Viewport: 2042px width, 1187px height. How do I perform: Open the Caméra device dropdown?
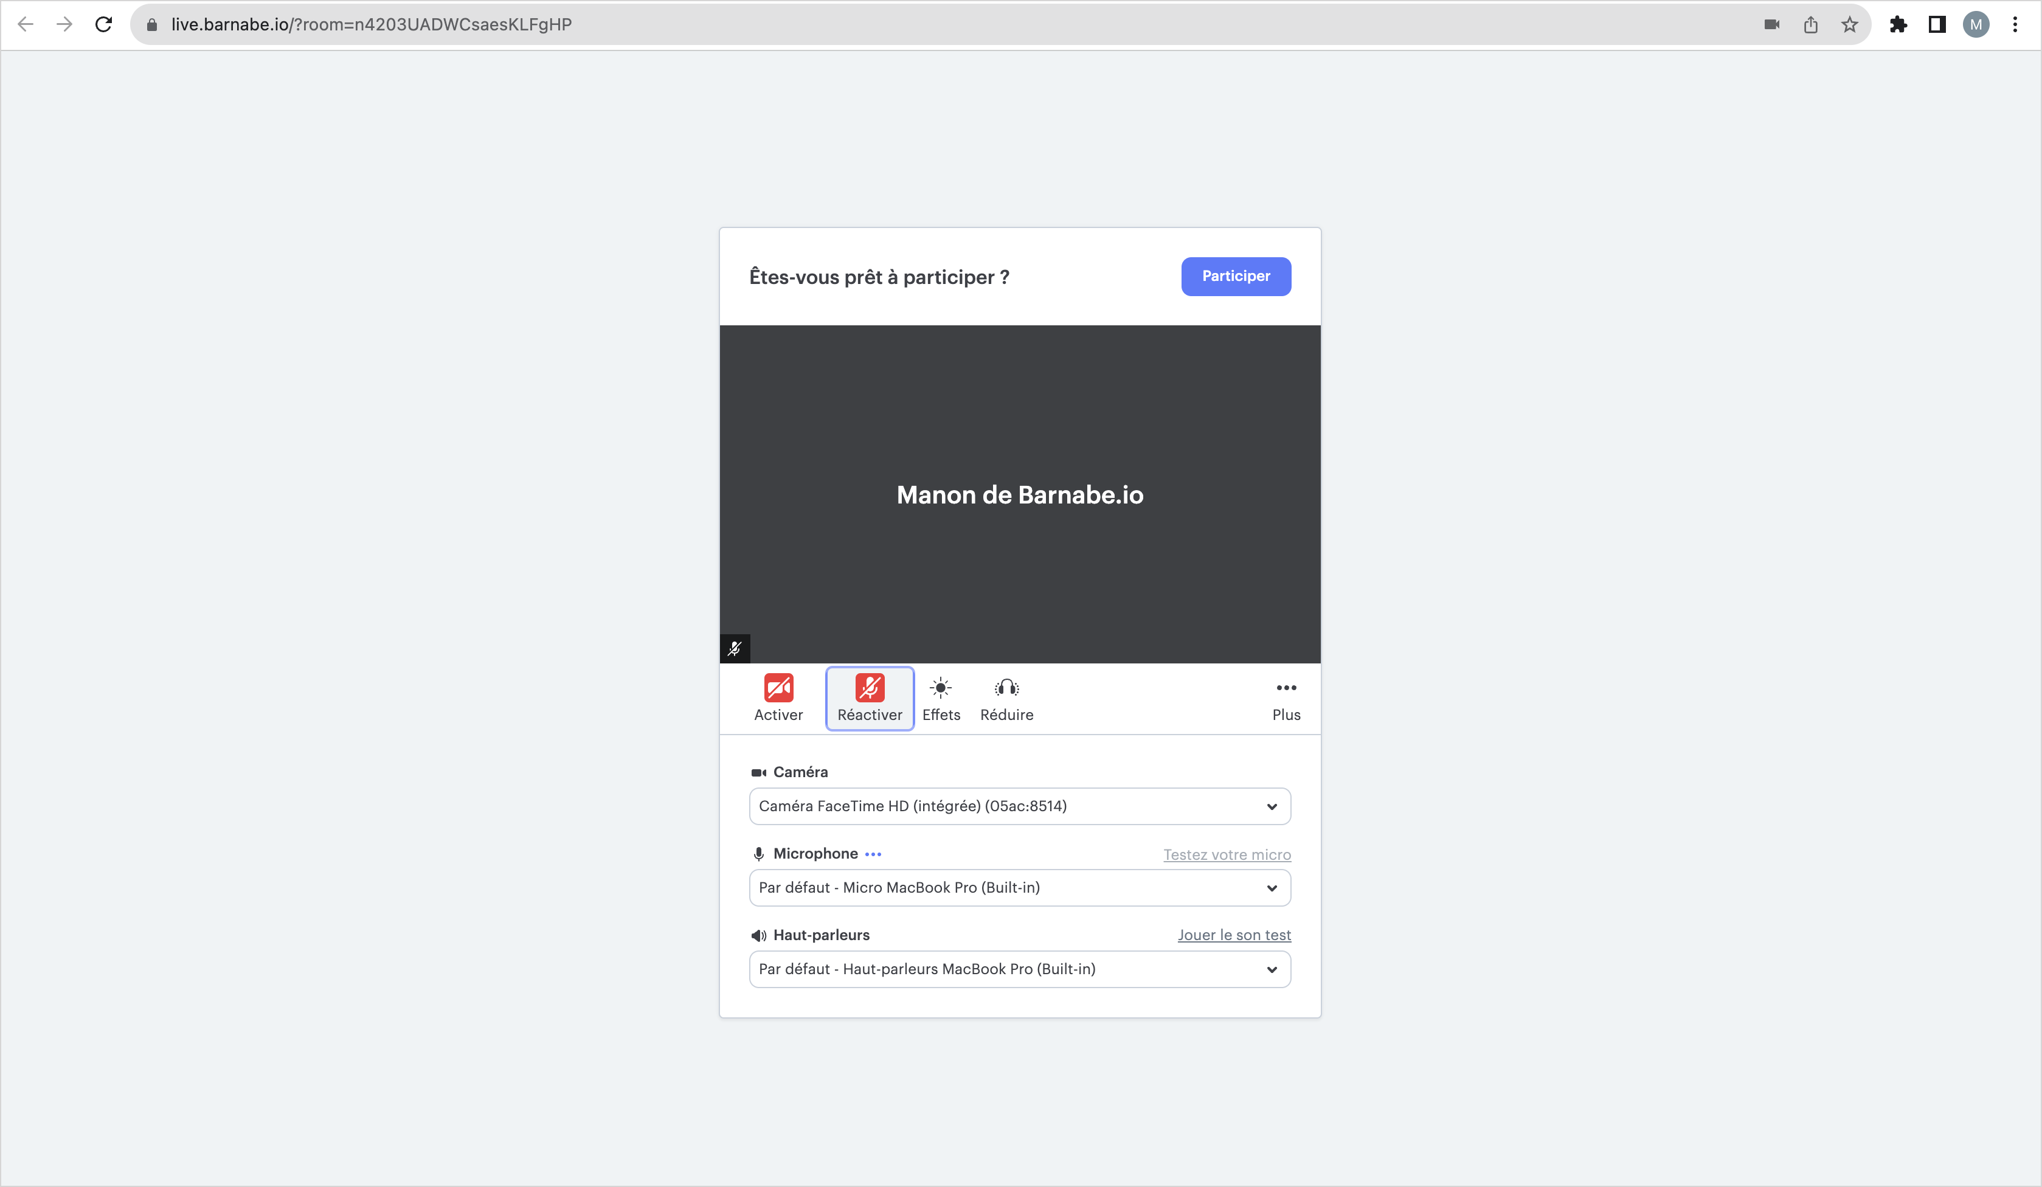(x=1019, y=806)
